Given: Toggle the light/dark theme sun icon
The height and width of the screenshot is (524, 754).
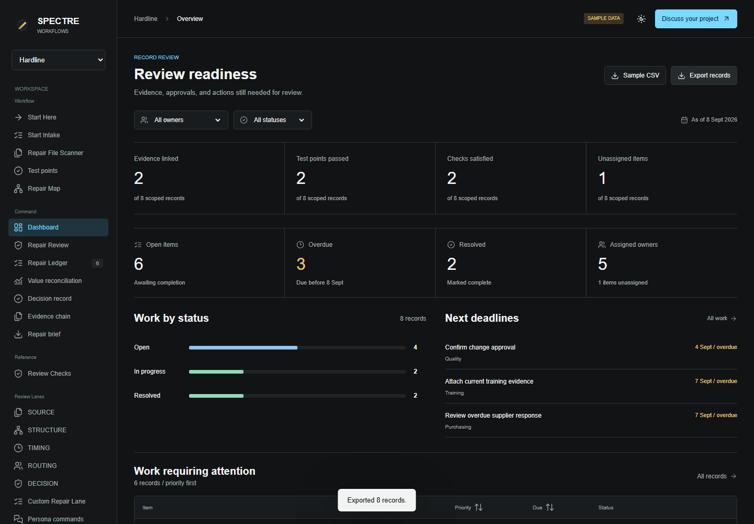Looking at the screenshot, I should point(641,19).
